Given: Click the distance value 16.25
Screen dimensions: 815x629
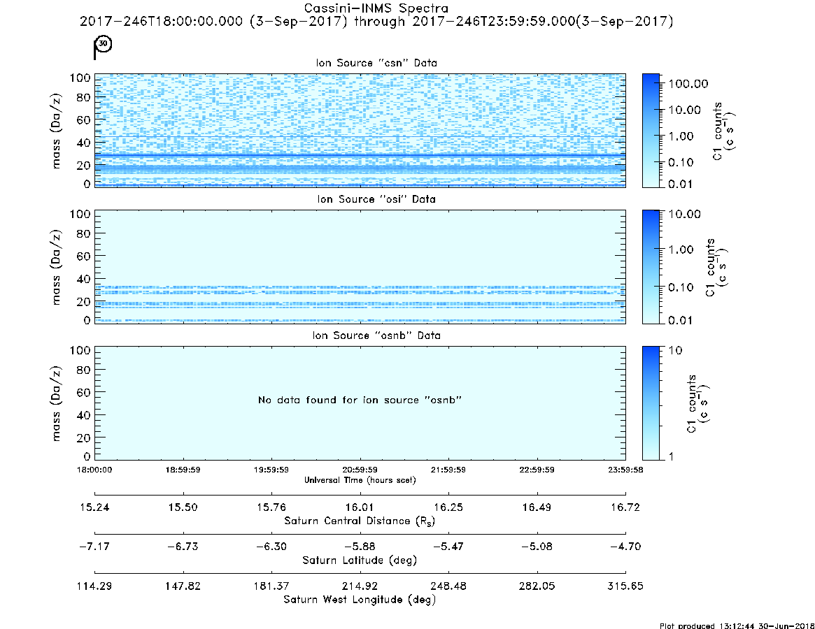Looking at the screenshot, I should pyautogui.click(x=448, y=507).
